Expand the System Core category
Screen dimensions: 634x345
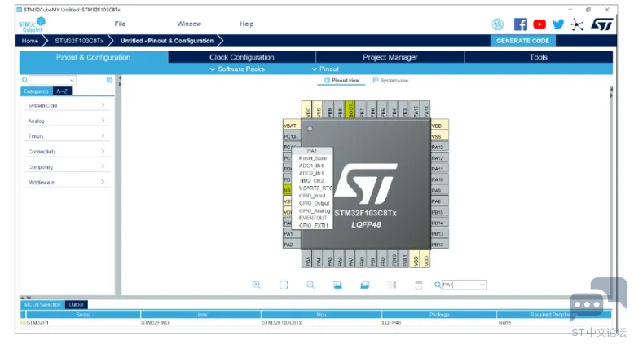(65, 105)
